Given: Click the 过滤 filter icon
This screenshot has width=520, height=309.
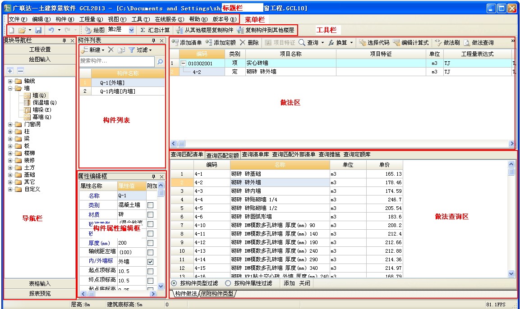Looking at the screenshot, I should pyautogui.click(x=132, y=50).
